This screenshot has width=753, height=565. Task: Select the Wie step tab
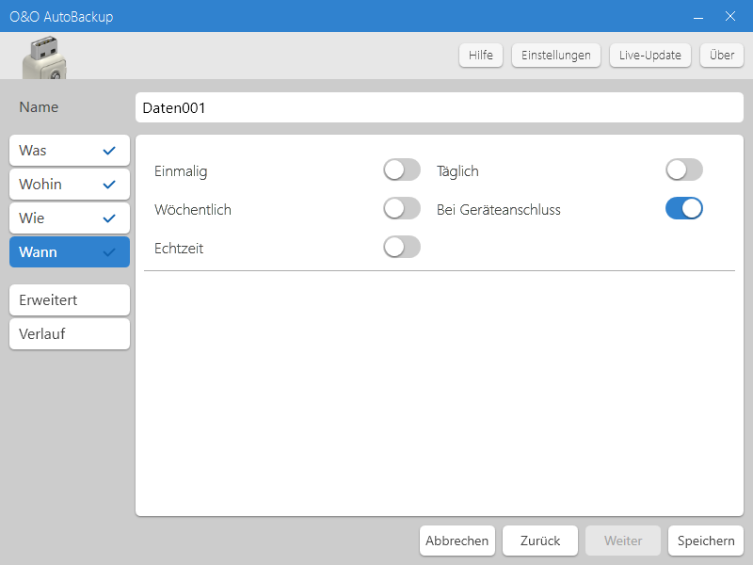coord(70,218)
